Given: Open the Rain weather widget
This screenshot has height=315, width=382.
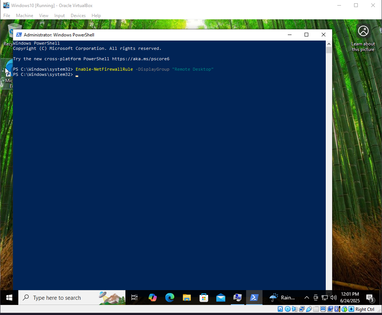Looking at the screenshot, I should [x=282, y=298].
